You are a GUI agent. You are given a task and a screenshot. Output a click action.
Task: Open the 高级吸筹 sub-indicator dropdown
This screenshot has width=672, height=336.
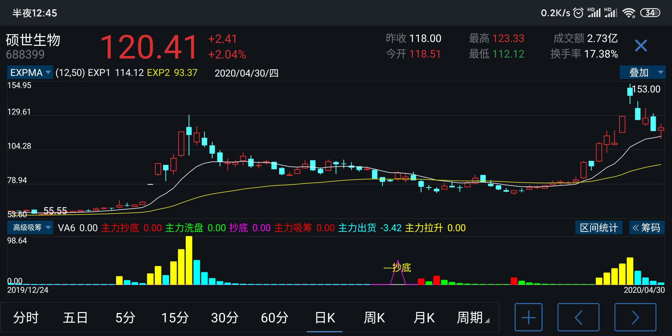30,228
